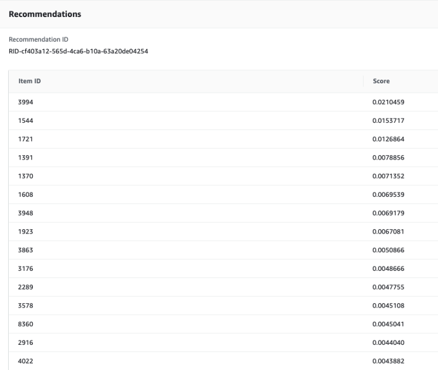Click the Recommendation ID value starting RID-cf403a12
The width and height of the screenshot is (438, 370).
(x=78, y=51)
